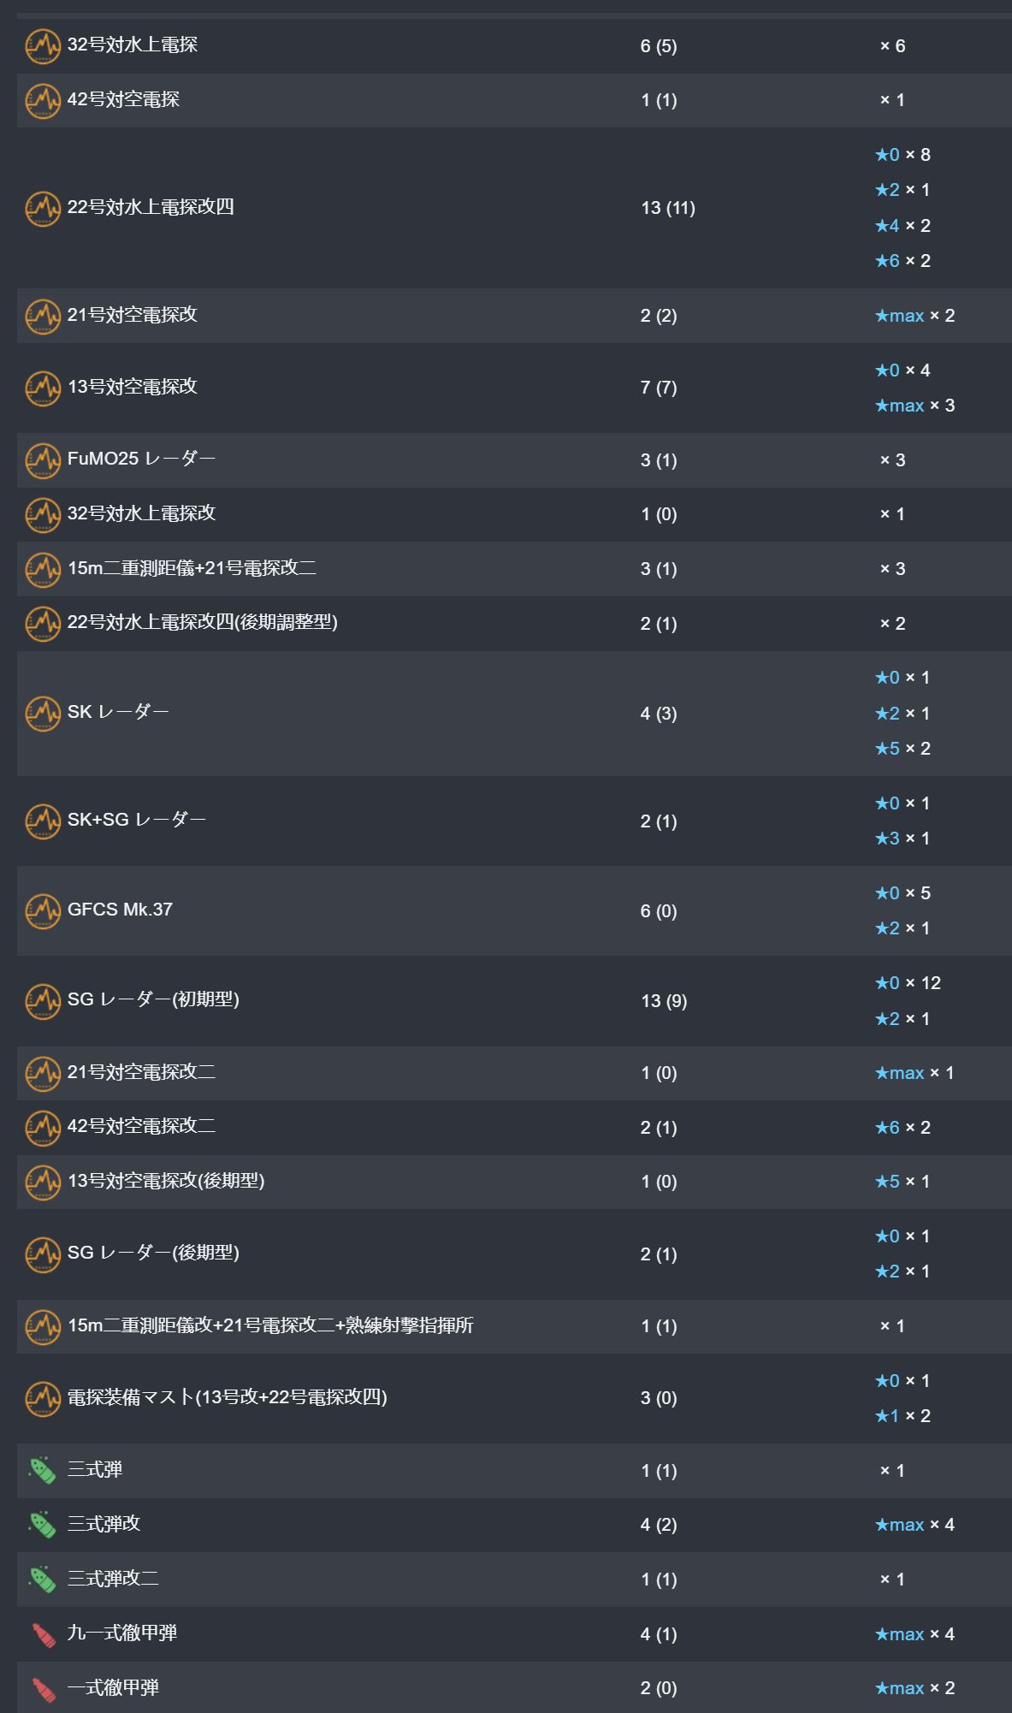The image size is (1012, 1713).
Task: Click the red shell icon for 一式徹甲弾
Action: point(42,1688)
